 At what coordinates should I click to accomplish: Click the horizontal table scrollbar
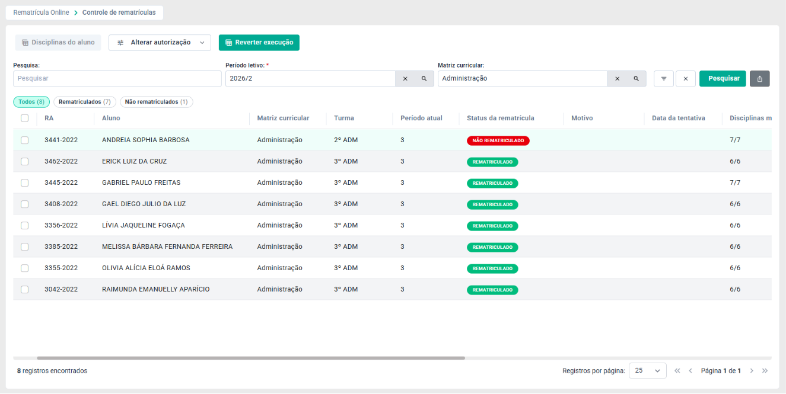(x=251, y=358)
